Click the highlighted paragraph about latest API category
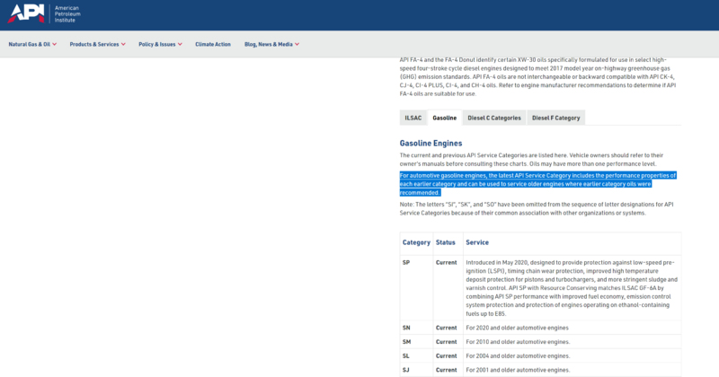The image size is (719, 377). 537,184
